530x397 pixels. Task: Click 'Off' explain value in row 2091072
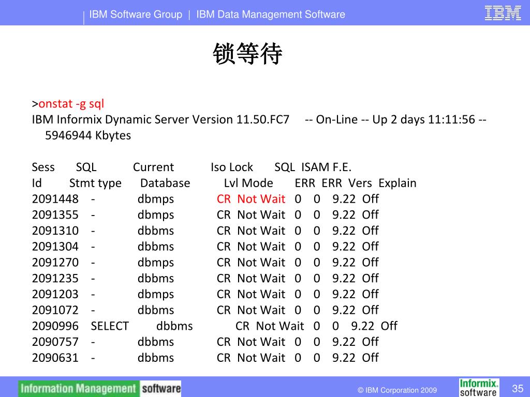(x=371, y=310)
